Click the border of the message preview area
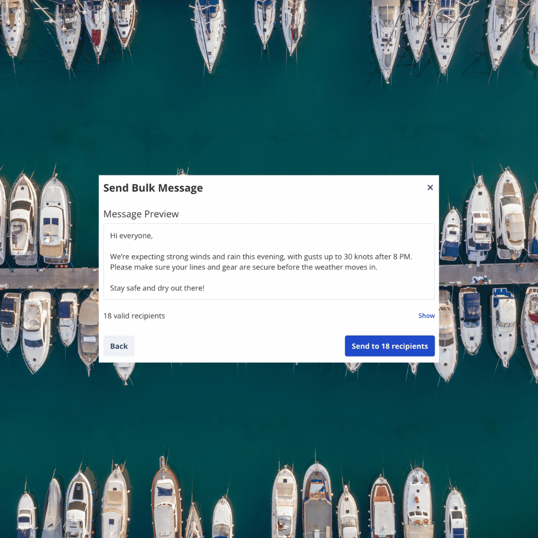The width and height of the screenshot is (538, 538). [x=269, y=223]
